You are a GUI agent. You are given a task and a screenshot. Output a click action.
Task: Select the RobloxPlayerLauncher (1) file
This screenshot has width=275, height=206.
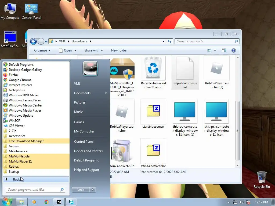point(217,72)
